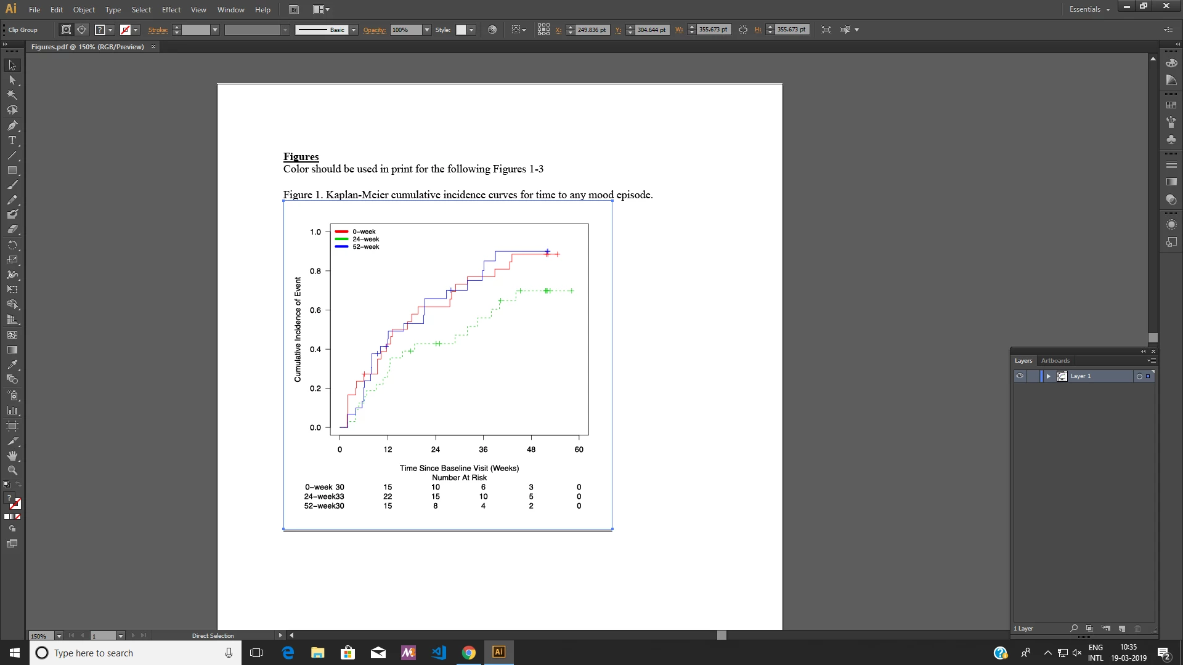Hide Layer 1 using eye icon
The image size is (1183, 665).
(1020, 376)
